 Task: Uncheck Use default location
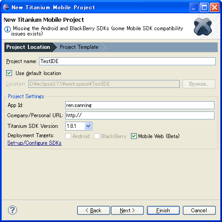pos(9,73)
